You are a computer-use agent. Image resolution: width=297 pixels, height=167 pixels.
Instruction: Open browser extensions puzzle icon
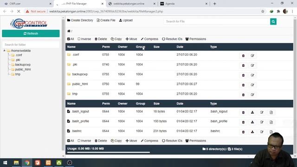click(278, 11)
